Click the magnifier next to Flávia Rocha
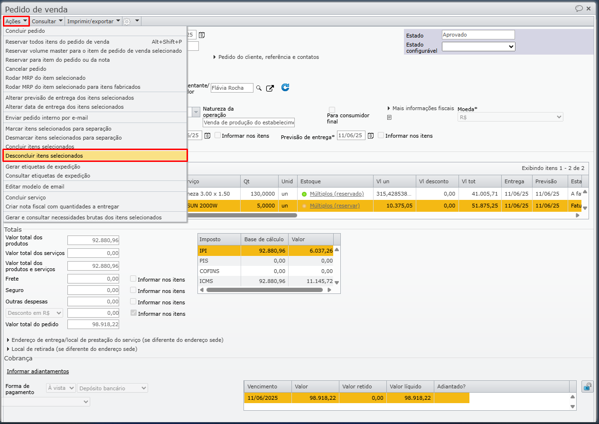 click(259, 88)
